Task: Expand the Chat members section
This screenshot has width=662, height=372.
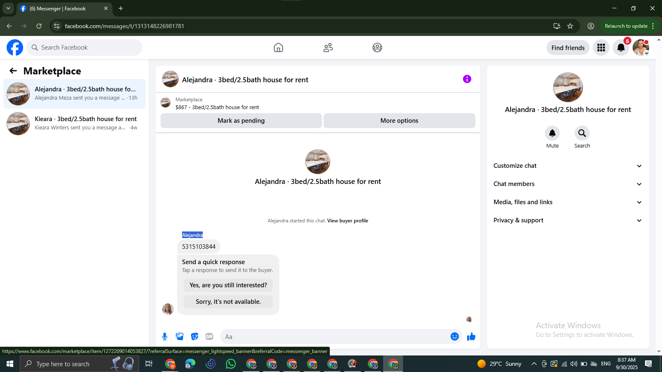Action: [x=568, y=184]
